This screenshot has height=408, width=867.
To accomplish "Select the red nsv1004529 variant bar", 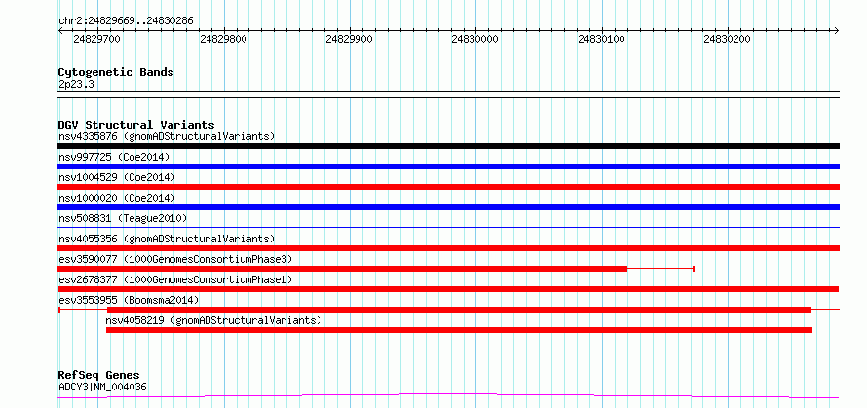I will (x=448, y=187).
